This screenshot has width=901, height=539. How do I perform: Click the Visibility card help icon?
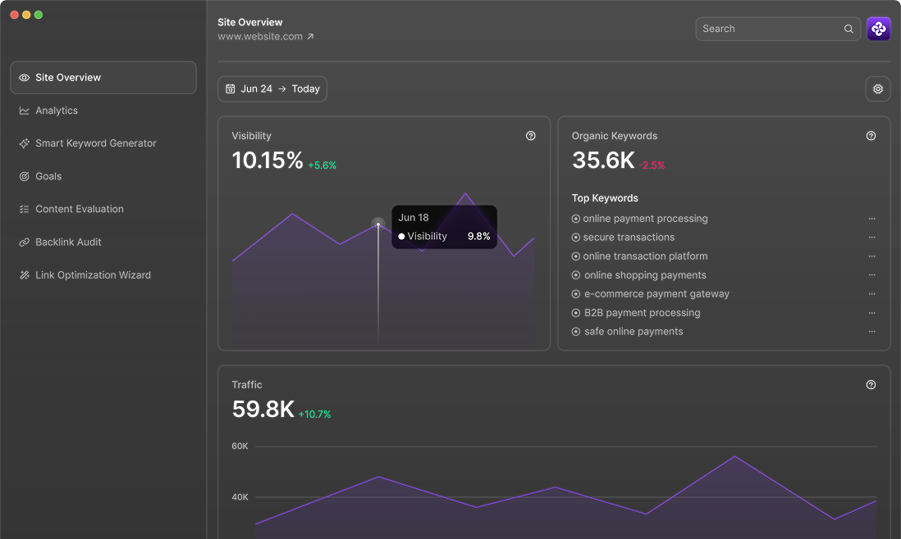pyautogui.click(x=531, y=136)
